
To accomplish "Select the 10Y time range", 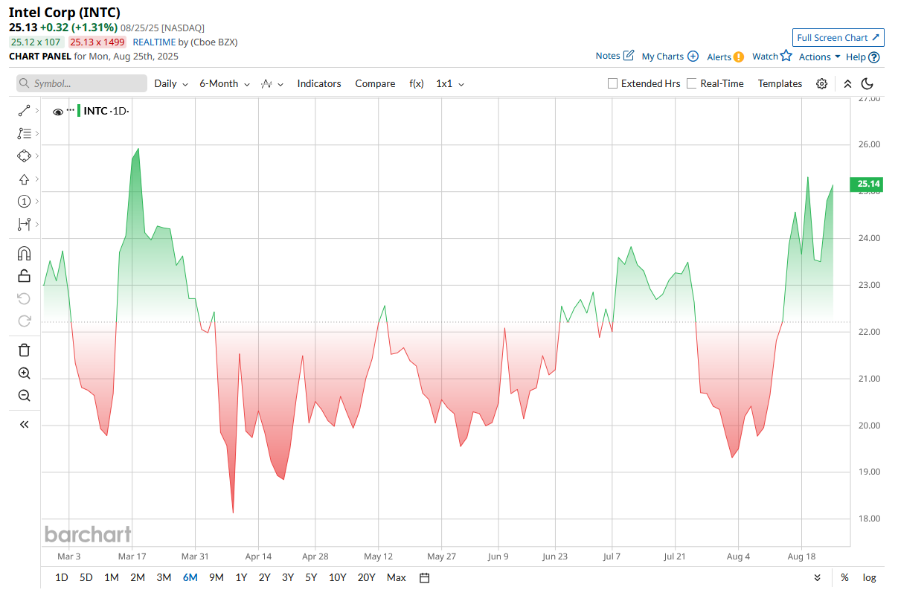I will pyautogui.click(x=337, y=577).
